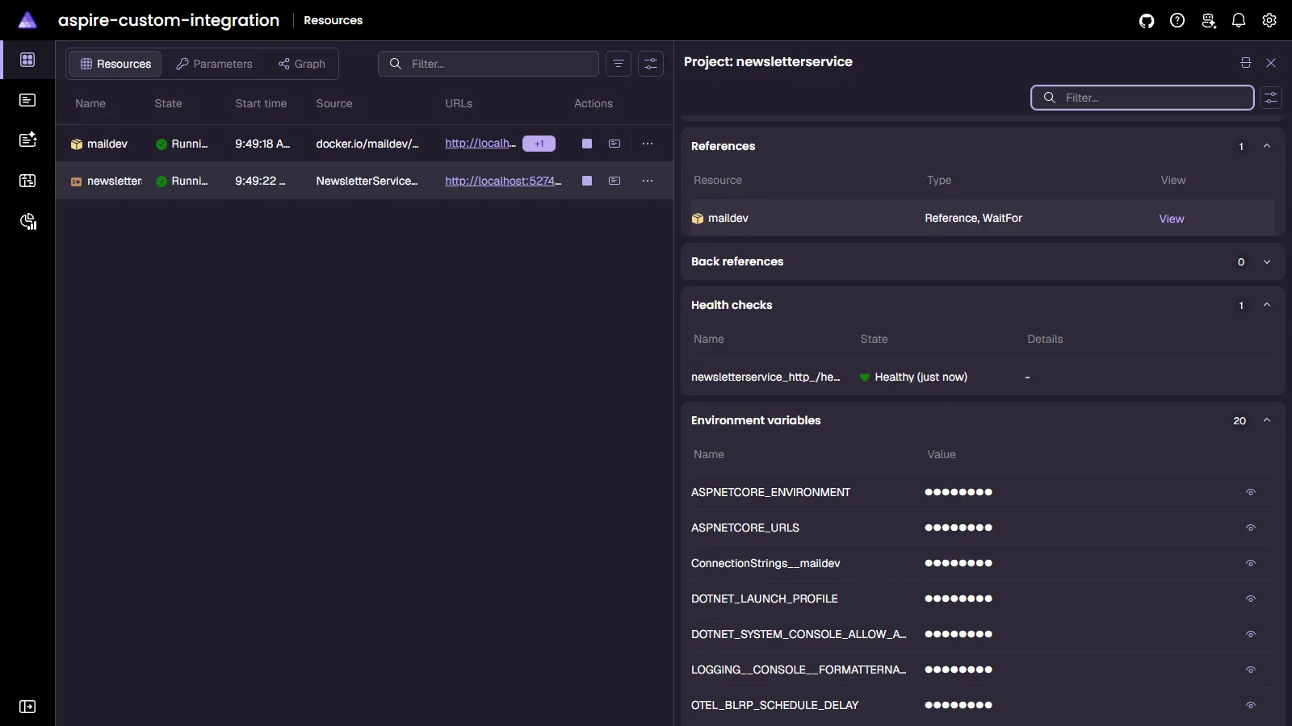The height and width of the screenshot is (726, 1292).
Task: Change details panel orientation icon
Action: click(x=1246, y=63)
